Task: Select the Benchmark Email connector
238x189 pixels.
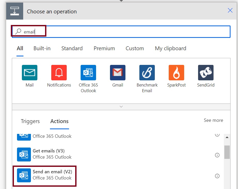Action: [147, 73]
